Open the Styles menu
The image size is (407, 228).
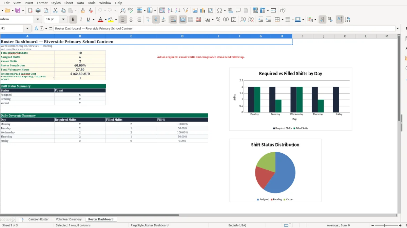(x=56, y=3)
